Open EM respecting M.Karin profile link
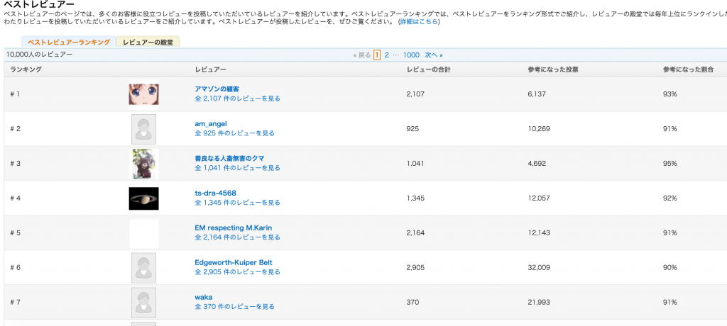This screenshot has width=727, height=326. (x=233, y=227)
